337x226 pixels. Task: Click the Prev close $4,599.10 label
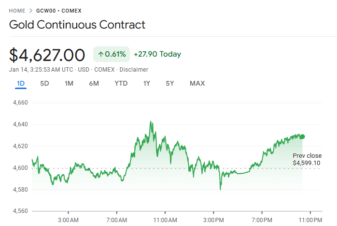(307, 159)
